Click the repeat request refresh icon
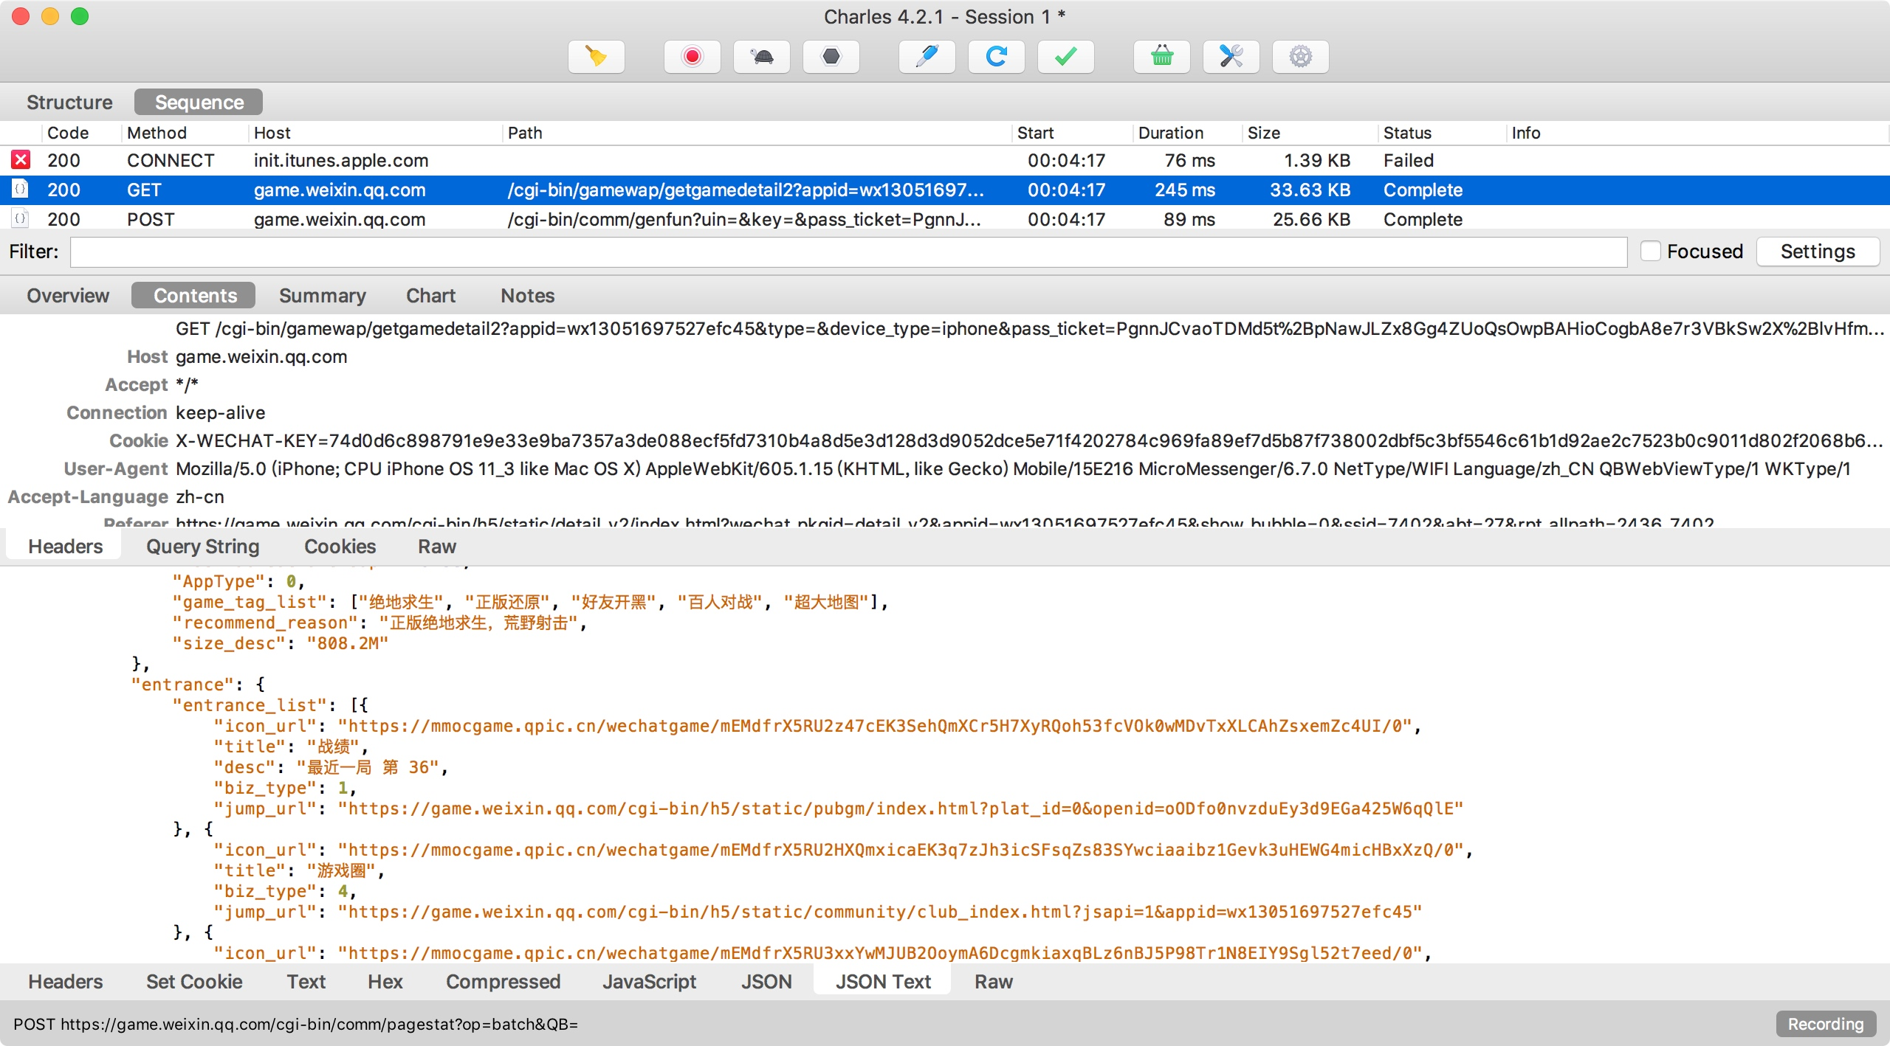Viewport: 1890px width, 1046px height. [996, 57]
